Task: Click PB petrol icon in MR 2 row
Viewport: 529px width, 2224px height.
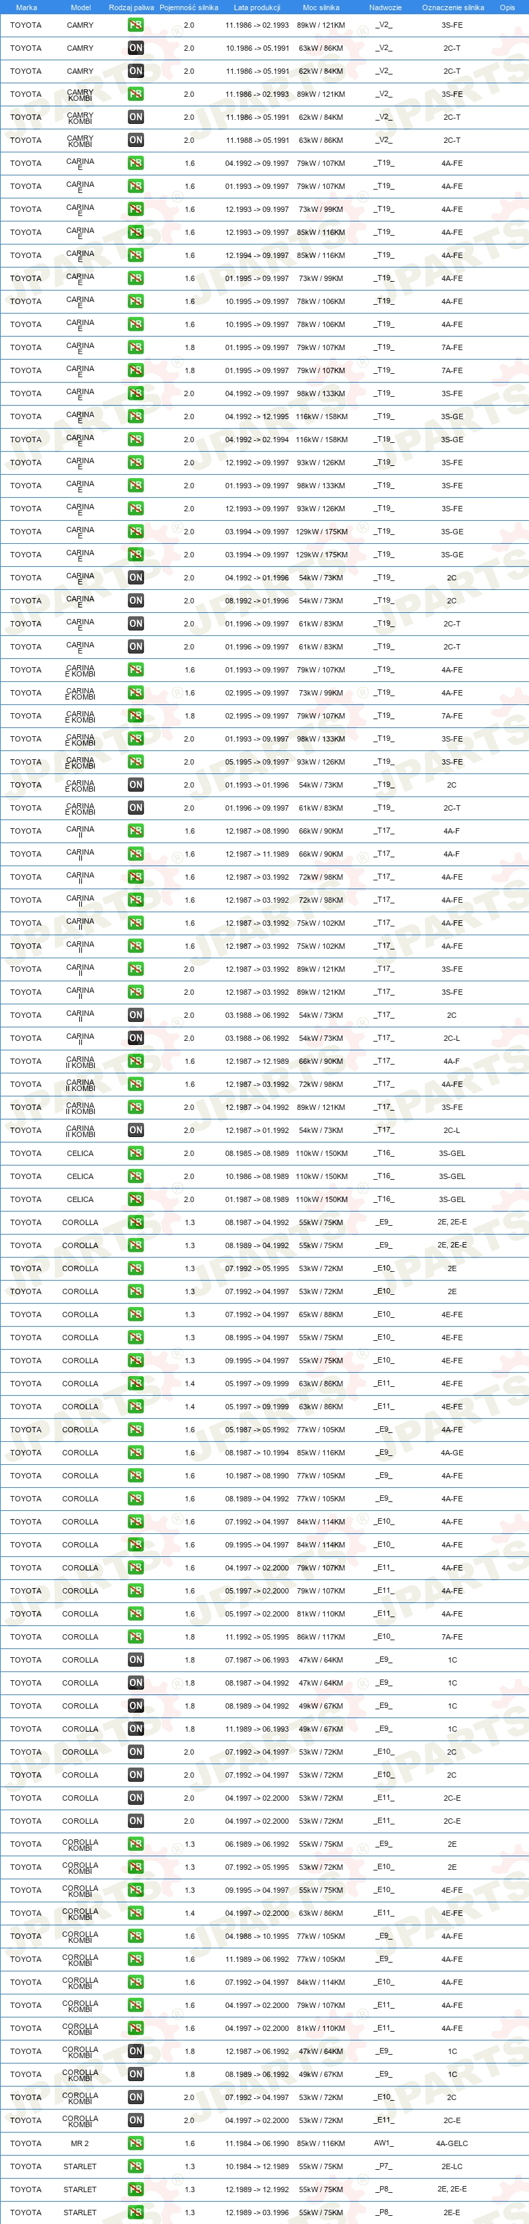Action: click(x=135, y=2143)
